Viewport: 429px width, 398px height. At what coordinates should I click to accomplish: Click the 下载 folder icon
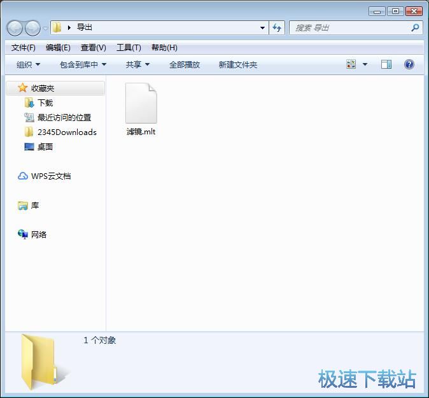pyautogui.click(x=29, y=103)
